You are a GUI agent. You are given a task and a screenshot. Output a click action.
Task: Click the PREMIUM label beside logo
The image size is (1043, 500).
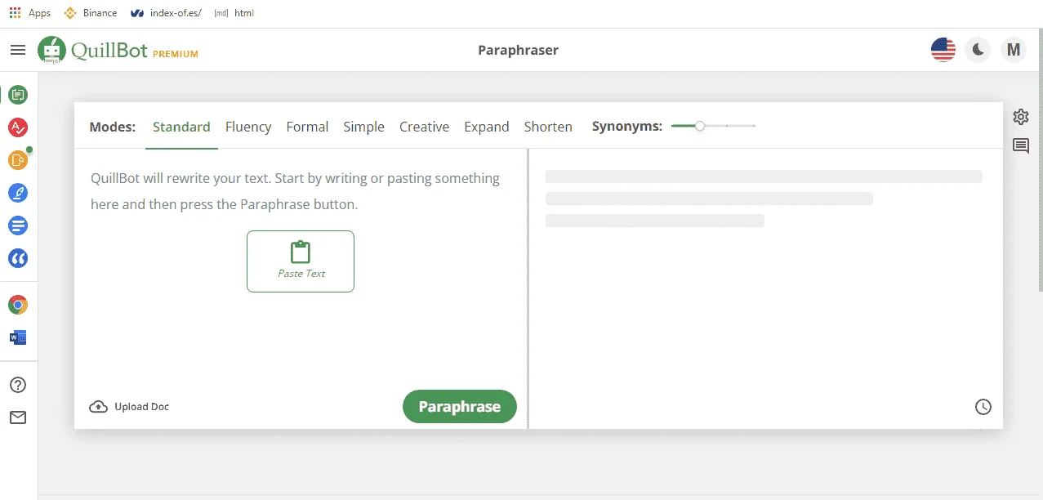click(176, 54)
